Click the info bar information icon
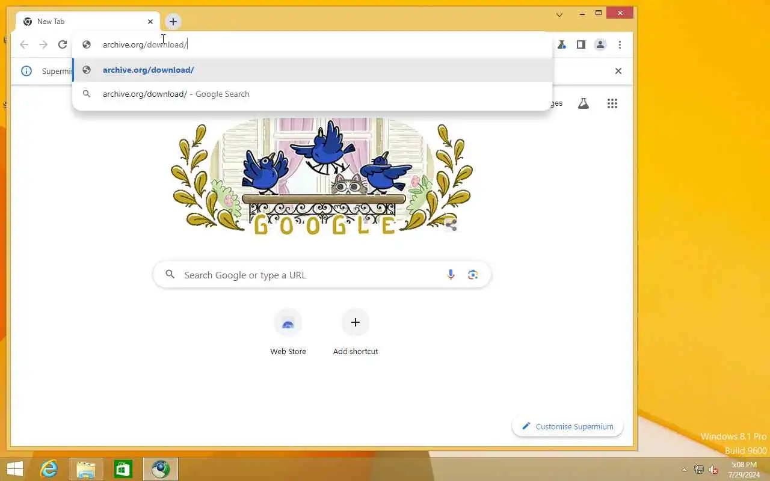The height and width of the screenshot is (481, 770). [26, 71]
